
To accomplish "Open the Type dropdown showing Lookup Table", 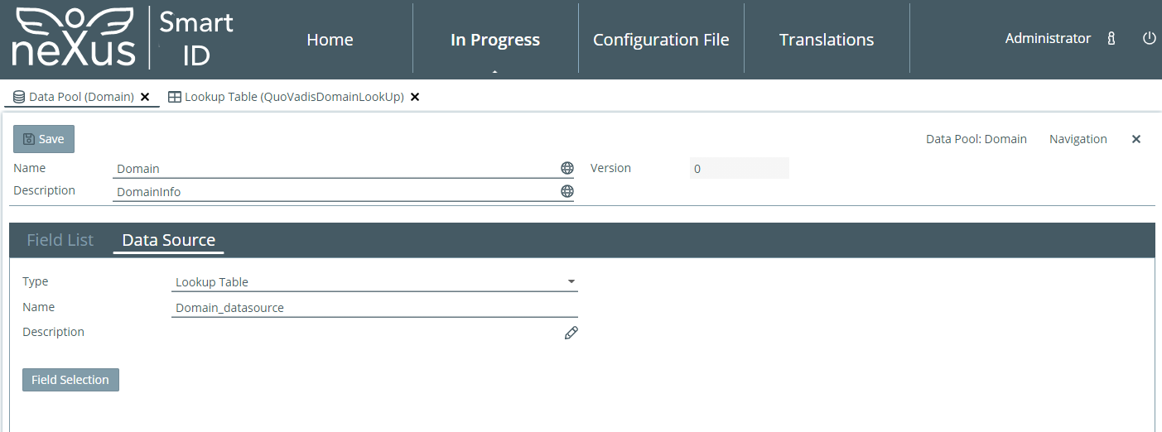I will click(374, 282).
